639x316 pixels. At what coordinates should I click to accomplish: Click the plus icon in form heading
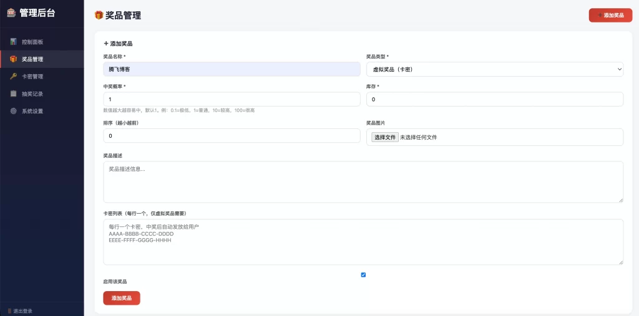coord(106,44)
